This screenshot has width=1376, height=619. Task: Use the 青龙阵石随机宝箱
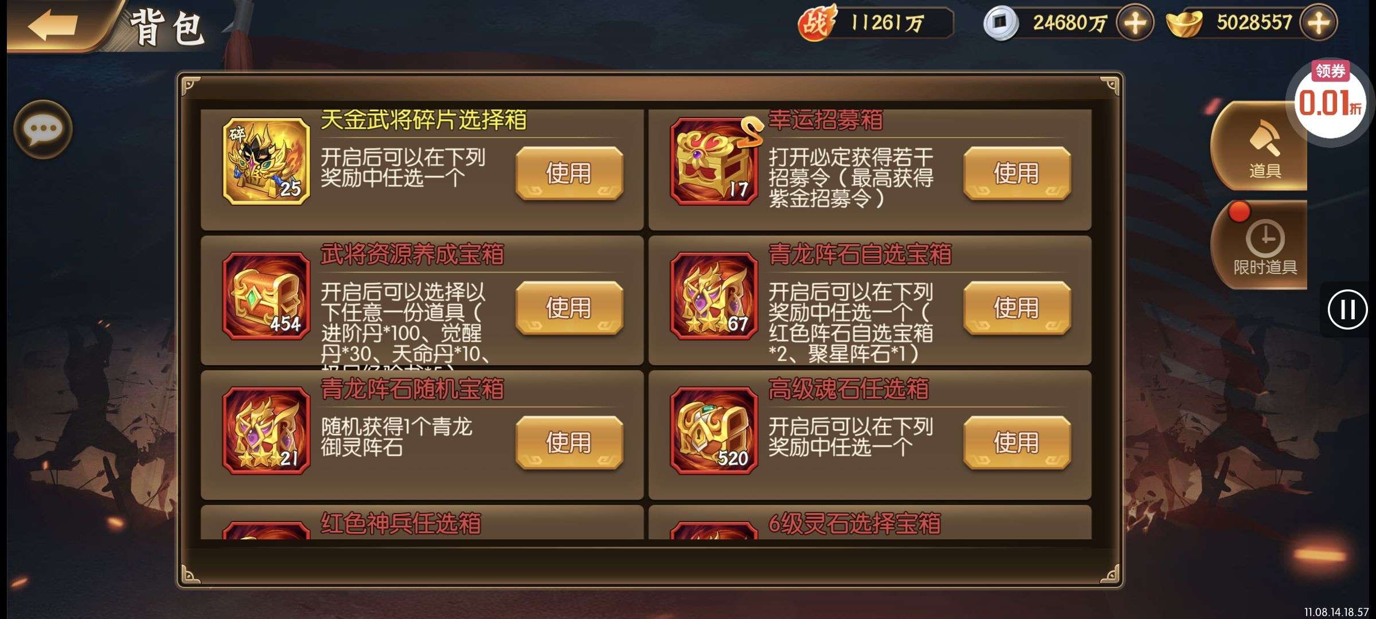[569, 442]
